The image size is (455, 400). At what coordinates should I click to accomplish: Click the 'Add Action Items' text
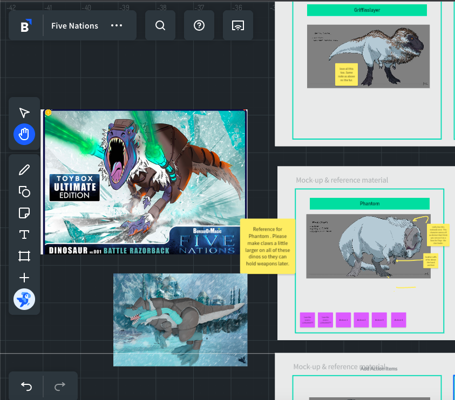(379, 369)
